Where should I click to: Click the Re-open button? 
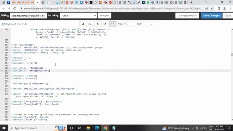(104, 15)
